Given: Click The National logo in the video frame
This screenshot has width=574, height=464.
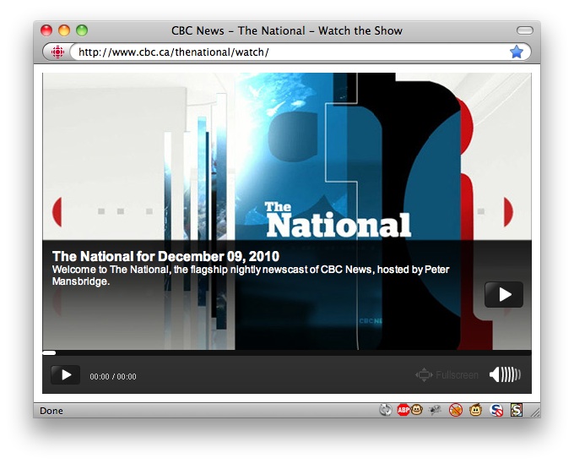Looking at the screenshot, I should coord(338,220).
